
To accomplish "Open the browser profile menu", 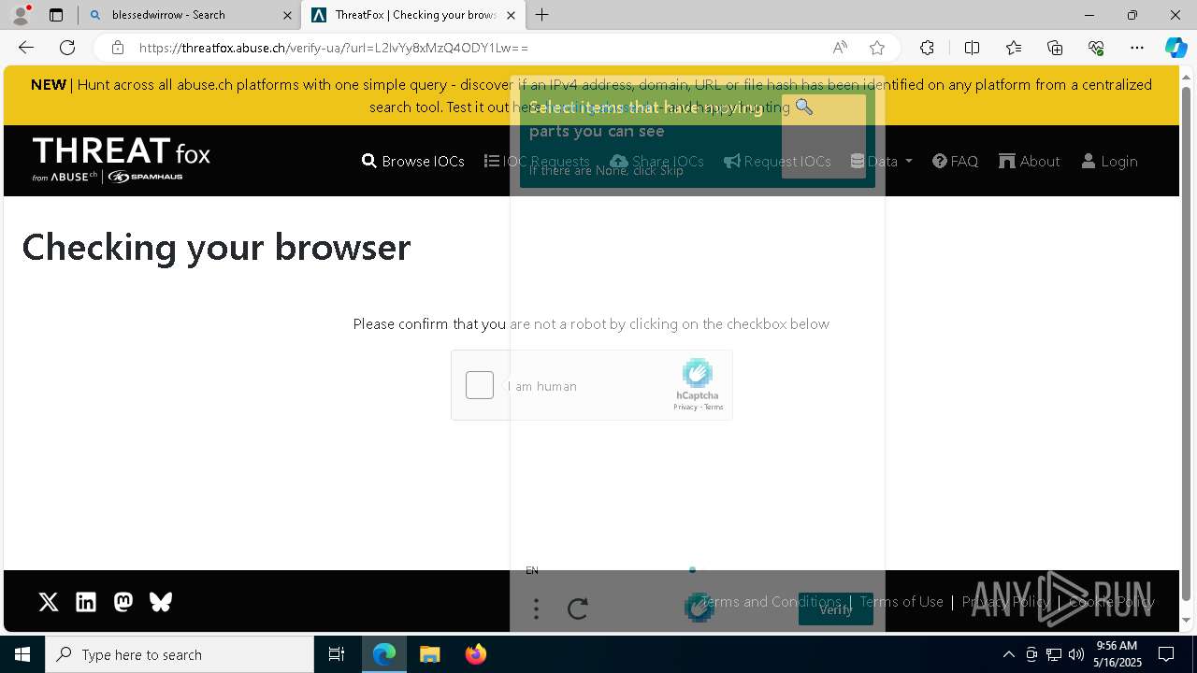I will point(21,15).
